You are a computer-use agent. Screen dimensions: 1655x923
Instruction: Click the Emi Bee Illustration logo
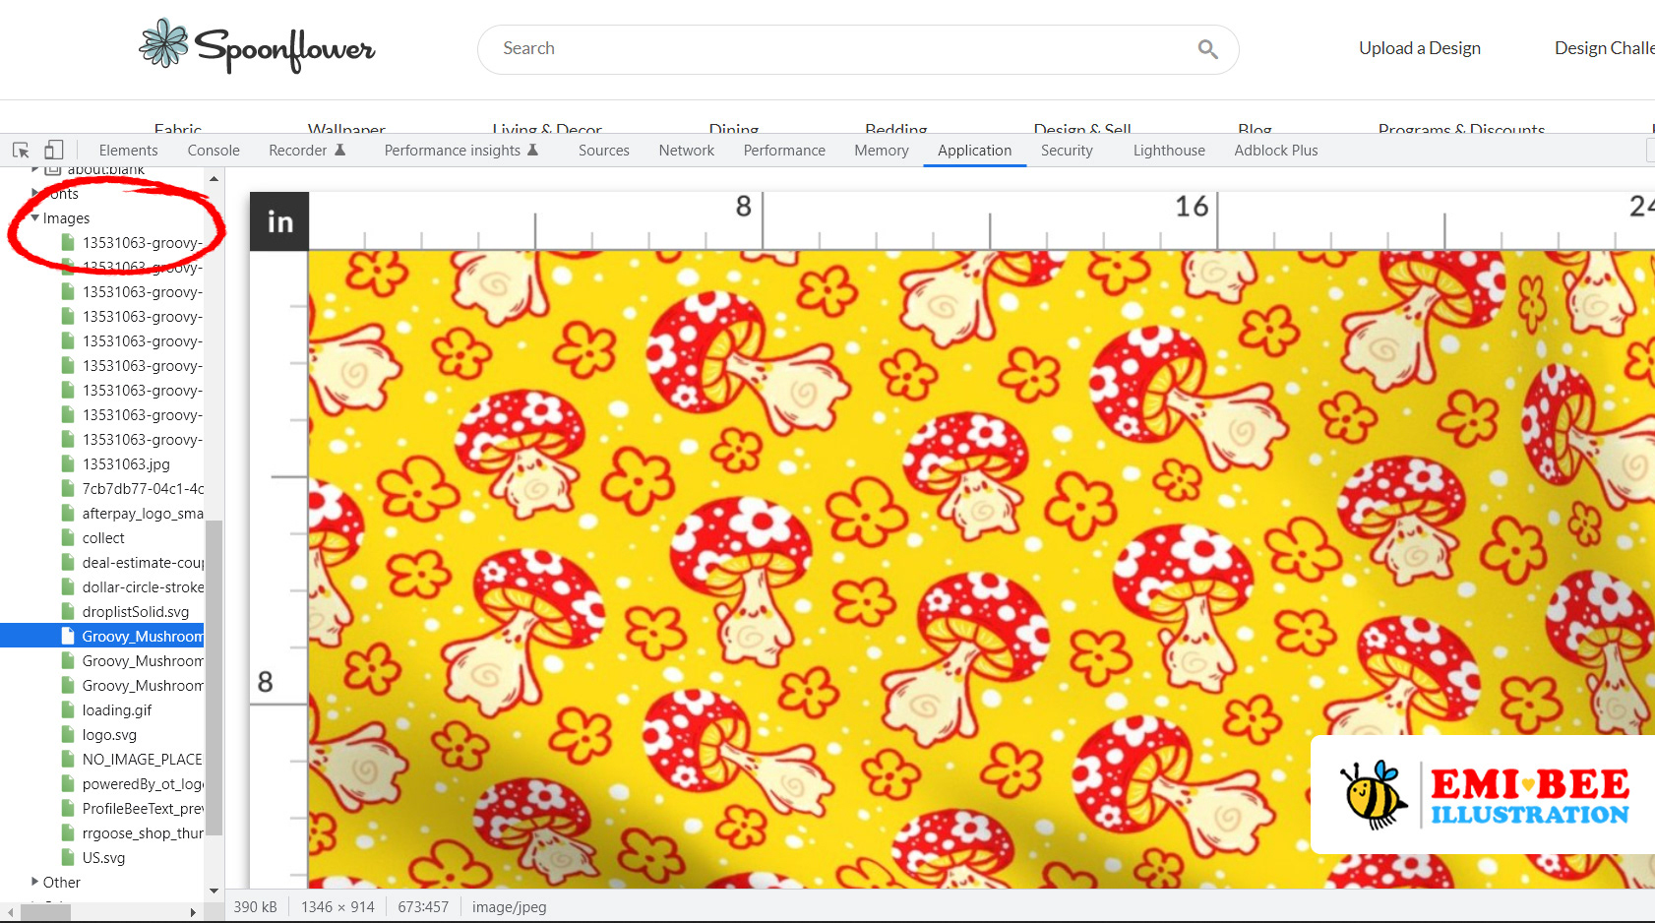1484,795
